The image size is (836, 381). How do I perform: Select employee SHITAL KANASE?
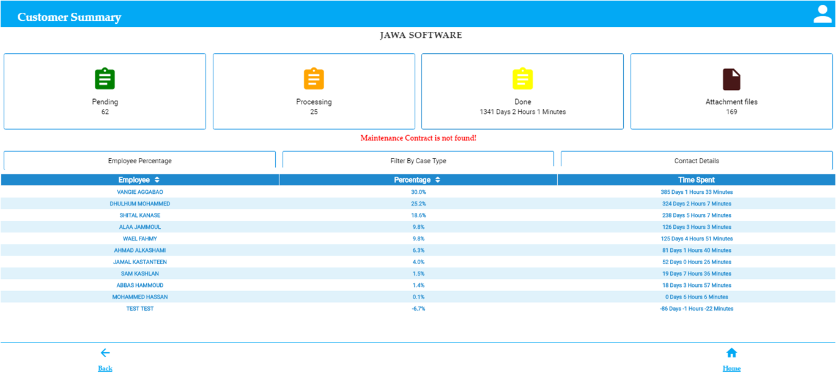coord(140,215)
